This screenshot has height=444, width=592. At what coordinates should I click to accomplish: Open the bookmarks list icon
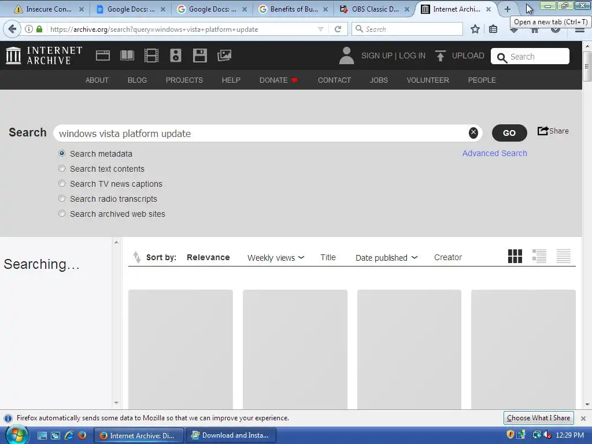coord(493,29)
